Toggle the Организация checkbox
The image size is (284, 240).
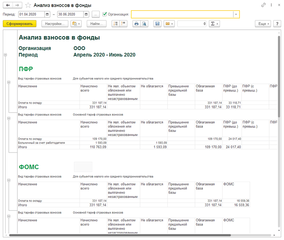tap(105, 14)
